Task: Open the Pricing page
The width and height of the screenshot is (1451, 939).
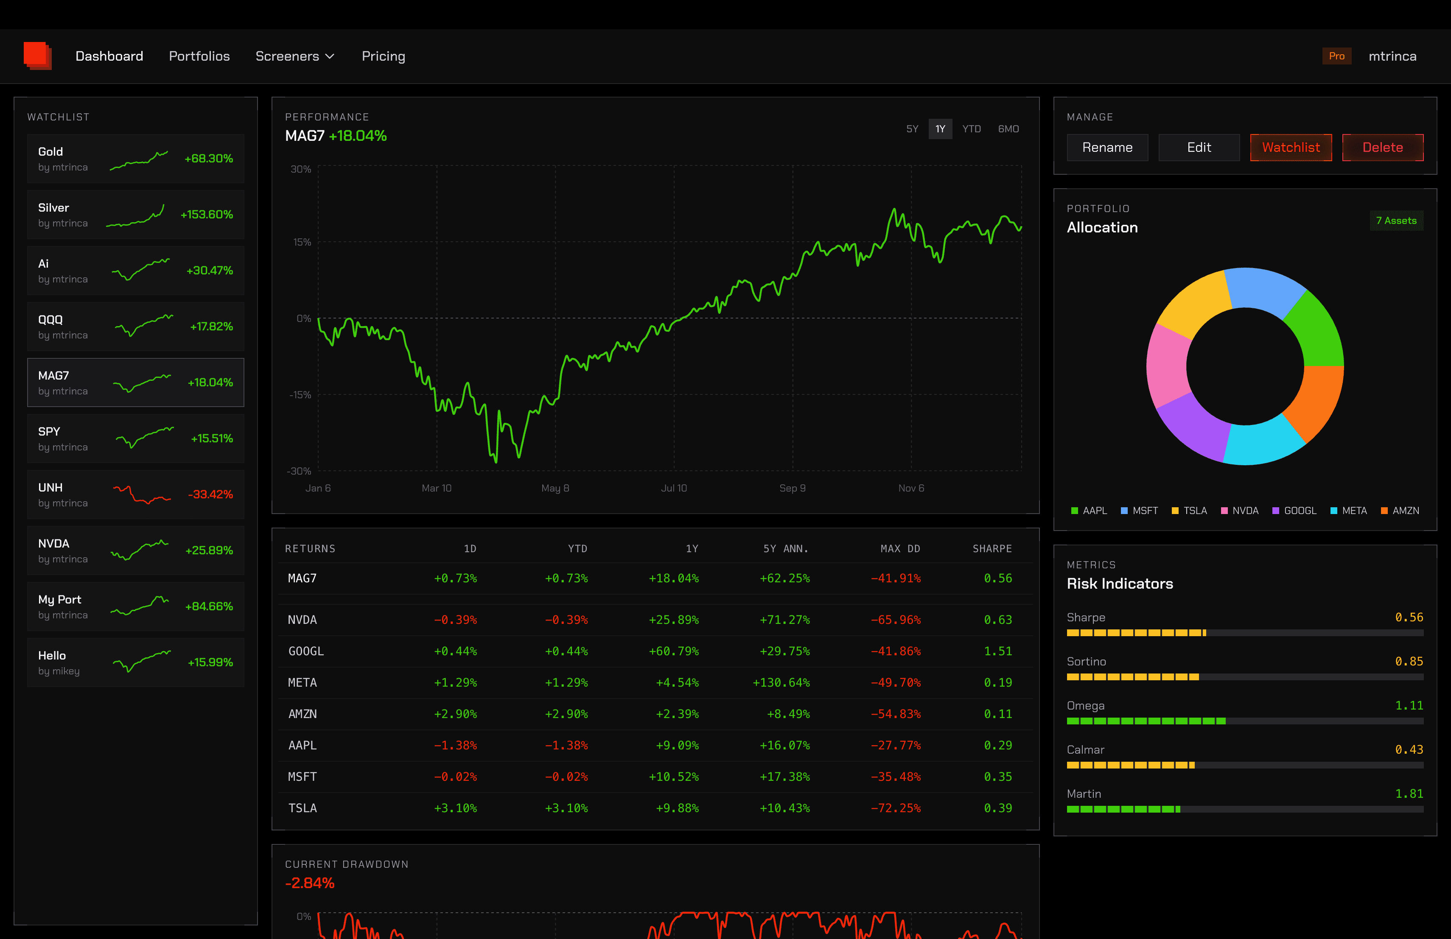Action: point(383,56)
